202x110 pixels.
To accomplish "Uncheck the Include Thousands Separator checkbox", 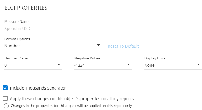I will click(5, 88).
